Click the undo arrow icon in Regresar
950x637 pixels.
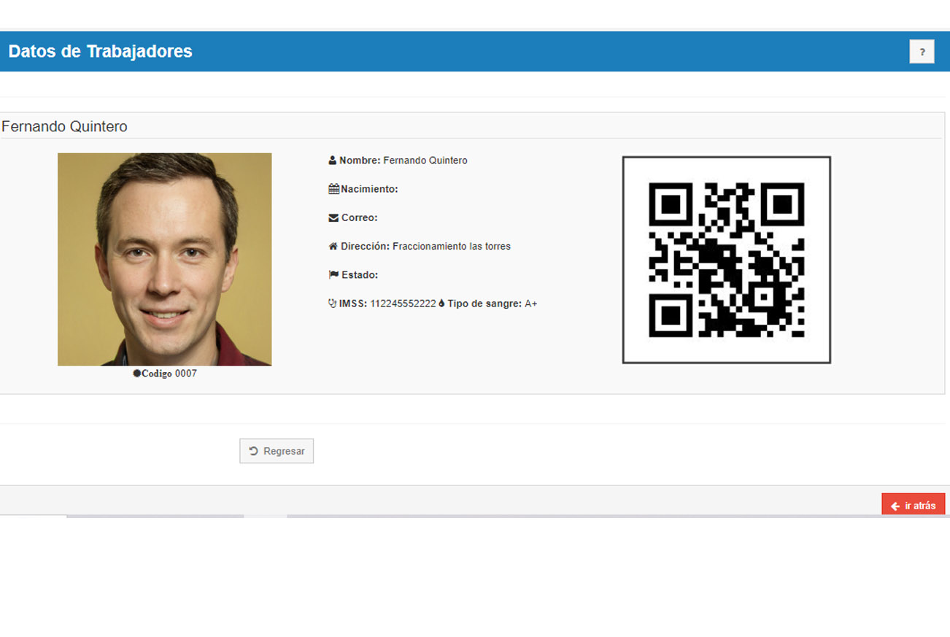(x=254, y=451)
